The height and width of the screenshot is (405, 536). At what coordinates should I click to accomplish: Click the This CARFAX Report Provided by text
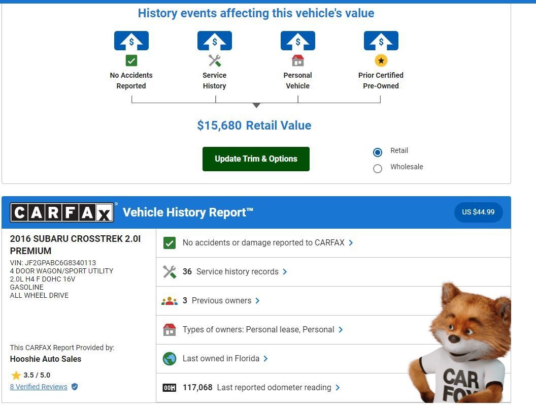click(62, 348)
